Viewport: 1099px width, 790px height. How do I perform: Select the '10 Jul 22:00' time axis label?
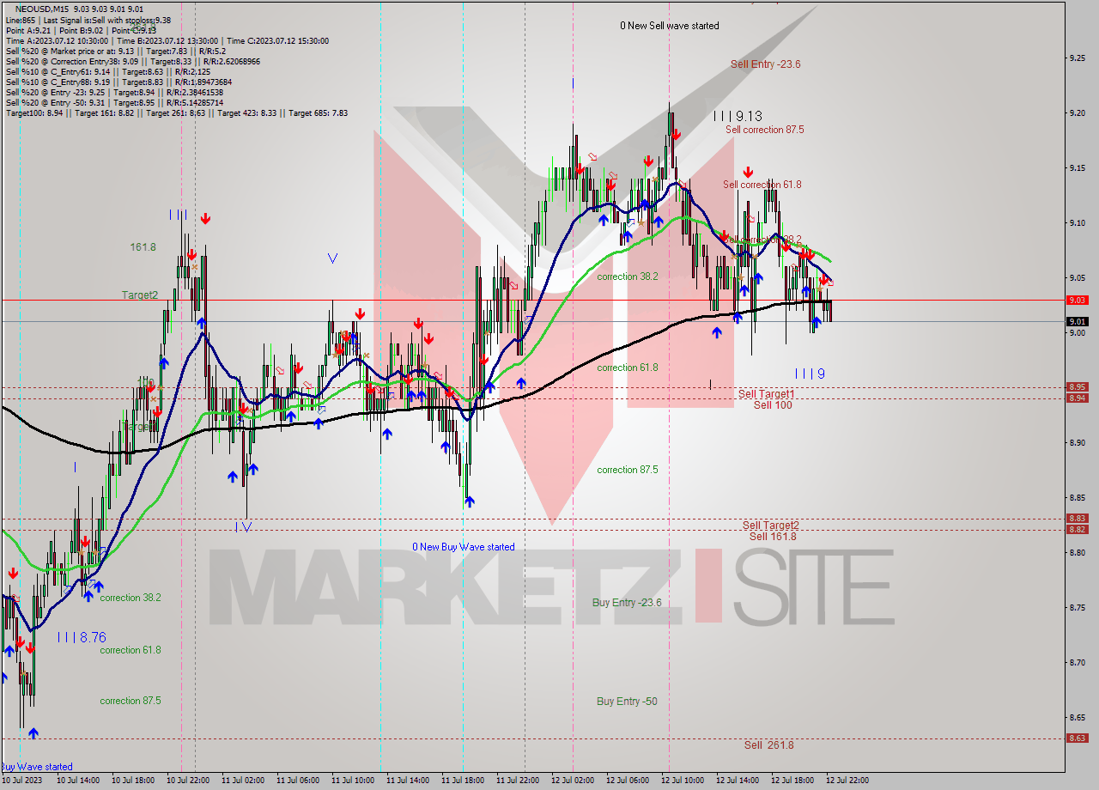(188, 781)
